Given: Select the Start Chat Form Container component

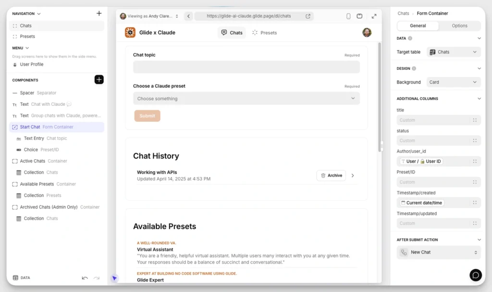Looking at the screenshot, I should coord(57,127).
